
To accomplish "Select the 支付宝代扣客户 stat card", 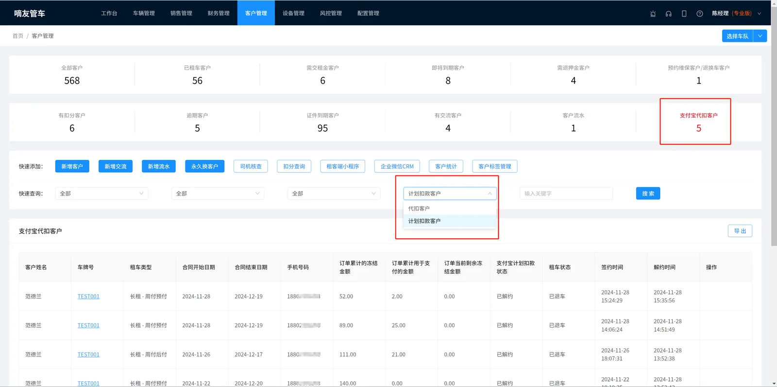I will [x=698, y=122].
